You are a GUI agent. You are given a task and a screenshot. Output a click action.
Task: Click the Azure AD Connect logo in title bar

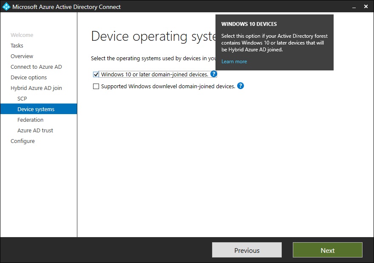(6, 6)
